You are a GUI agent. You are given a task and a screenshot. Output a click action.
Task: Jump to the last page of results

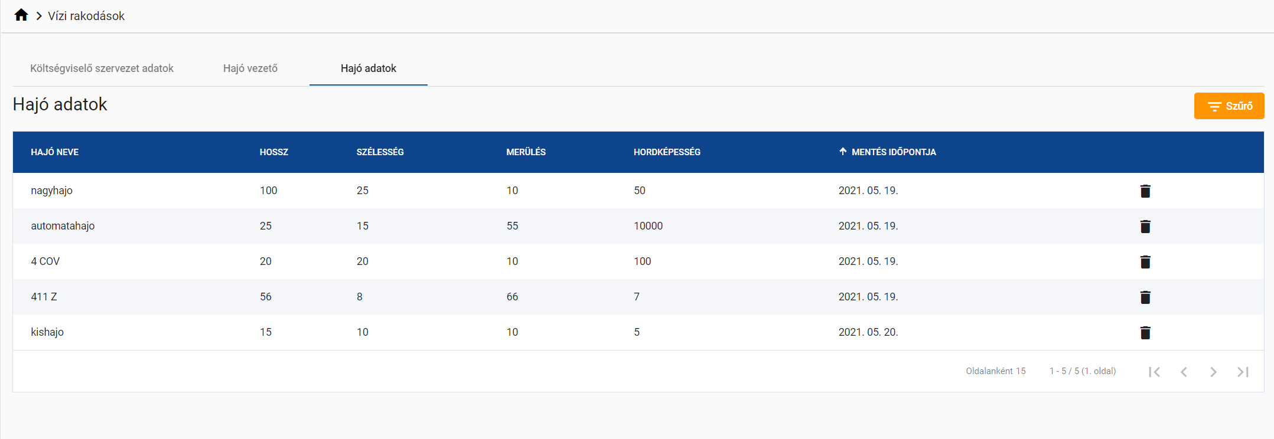1243,372
